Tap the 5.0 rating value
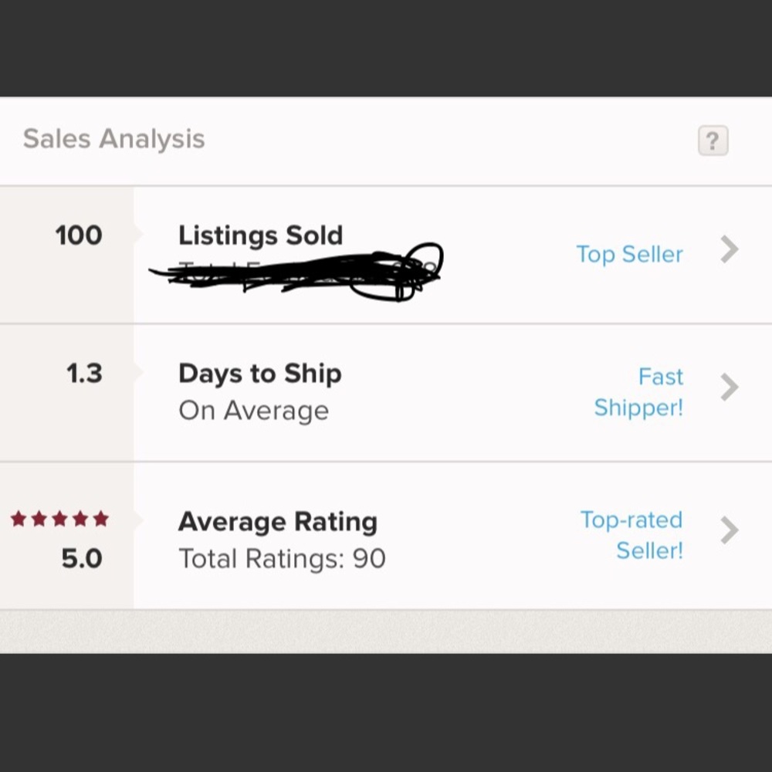Screen dimensions: 772x772 point(81,558)
